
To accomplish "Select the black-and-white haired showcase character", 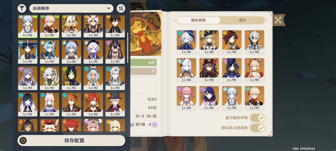I will tap(254, 42).
